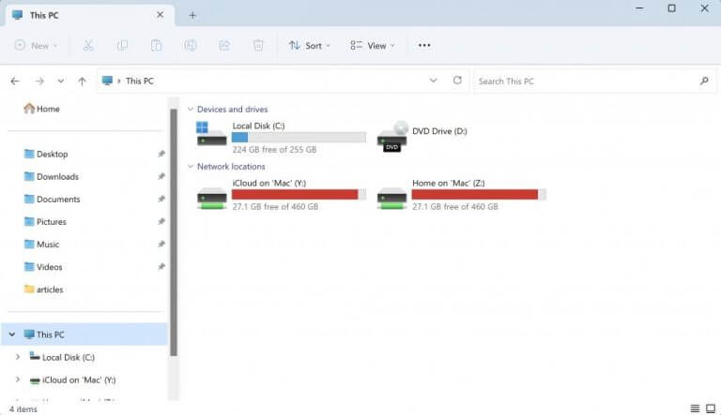This screenshot has width=721, height=415.
Task: Click the This PC monitor icon in address bar
Action: (x=107, y=81)
